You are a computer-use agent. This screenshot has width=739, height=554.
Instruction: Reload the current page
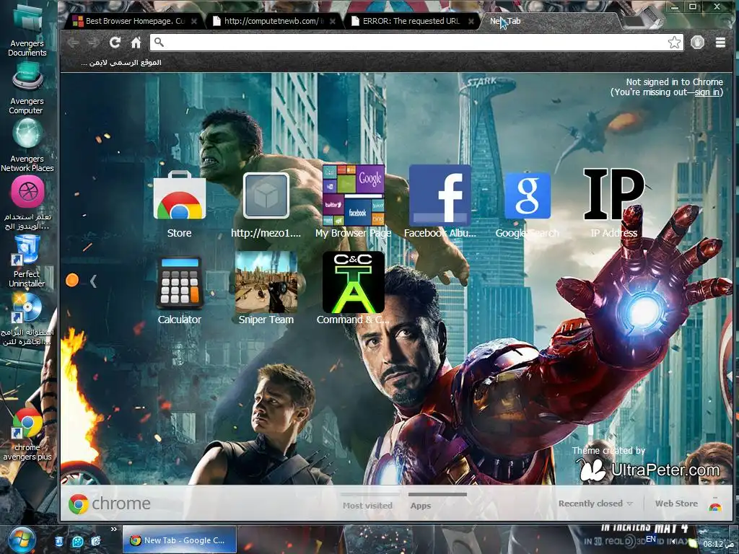click(x=115, y=43)
